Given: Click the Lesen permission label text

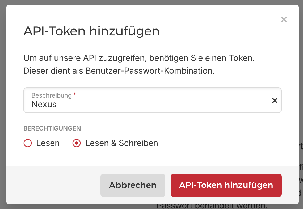Looking at the screenshot, I should 48,143.
